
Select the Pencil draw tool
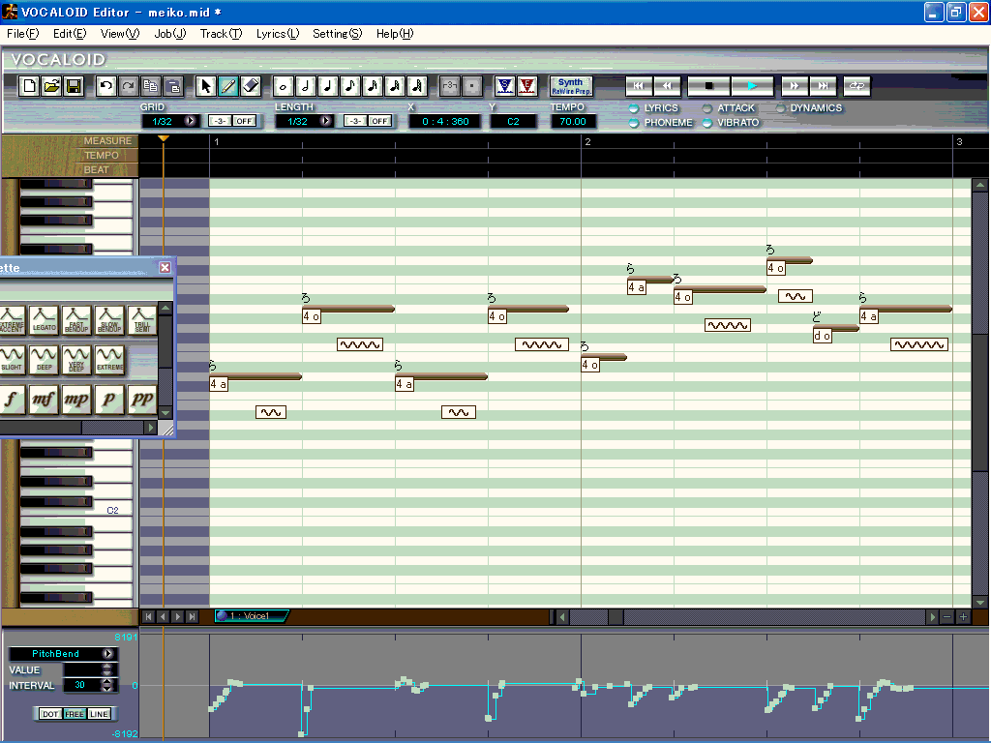[228, 86]
